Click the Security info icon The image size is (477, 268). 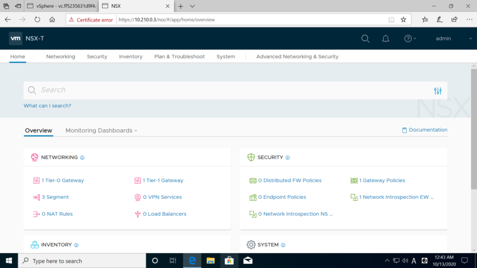(287, 158)
